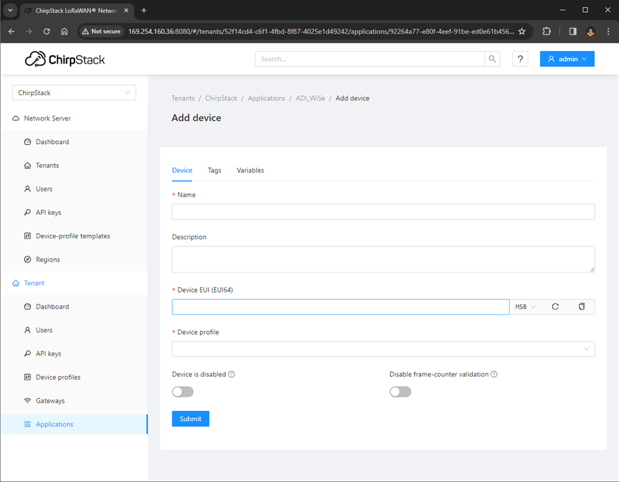Open the MSB byte-order dropdown

(x=525, y=307)
